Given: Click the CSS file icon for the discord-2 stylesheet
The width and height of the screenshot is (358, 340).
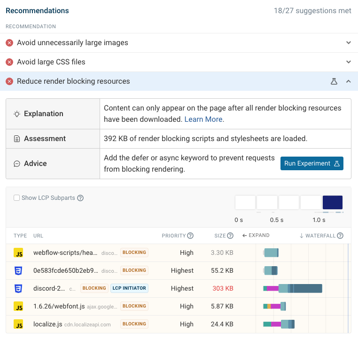Looking at the screenshot, I should pyautogui.click(x=18, y=288).
